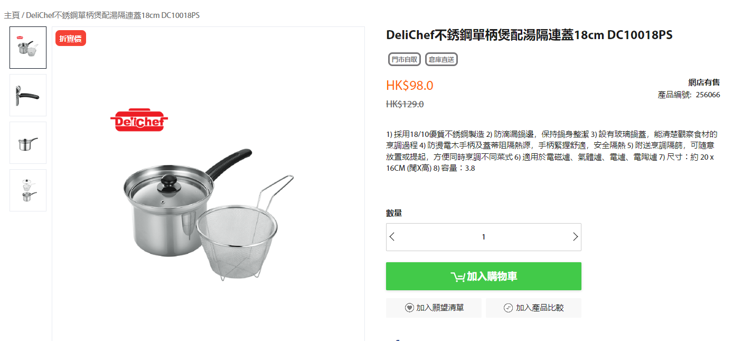Screen dimensions: 733x341
Task: Click the product name breadcrumb link
Action: (x=113, y=15)
